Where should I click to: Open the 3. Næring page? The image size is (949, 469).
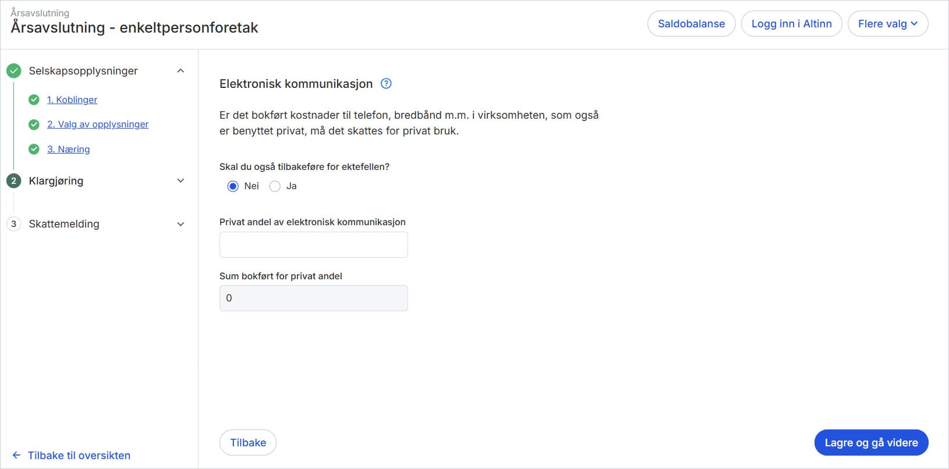(x=68, y=149)
